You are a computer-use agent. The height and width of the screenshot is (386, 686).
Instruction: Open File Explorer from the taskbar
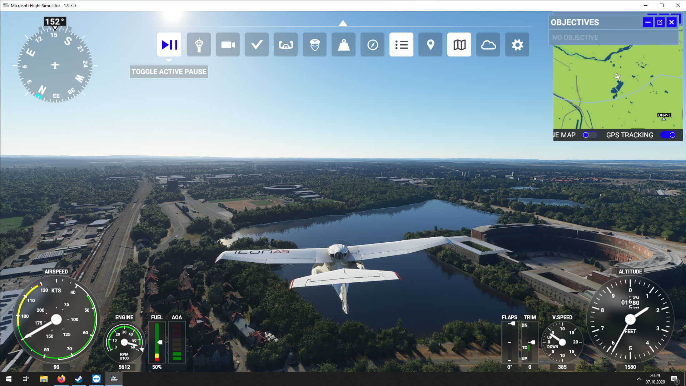pos(44,379)
